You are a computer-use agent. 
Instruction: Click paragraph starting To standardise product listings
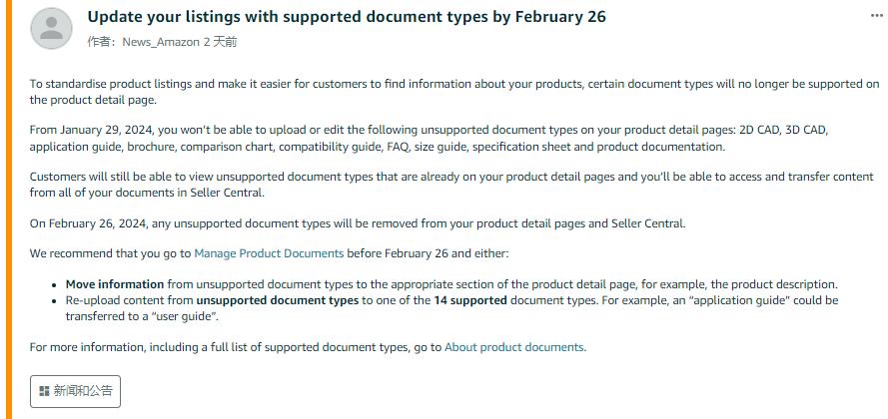tap(454, 92)
